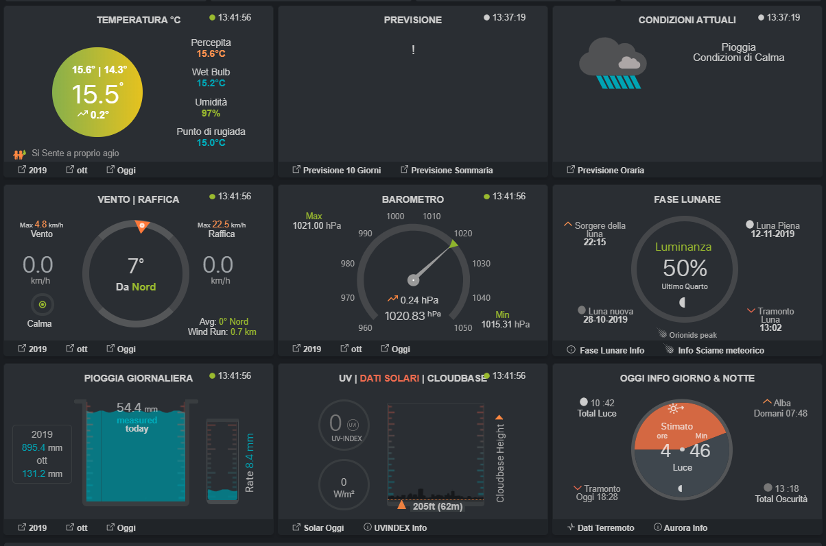
Task: Click the Total Oscurità dark circle icon
Action: (768, 488)
